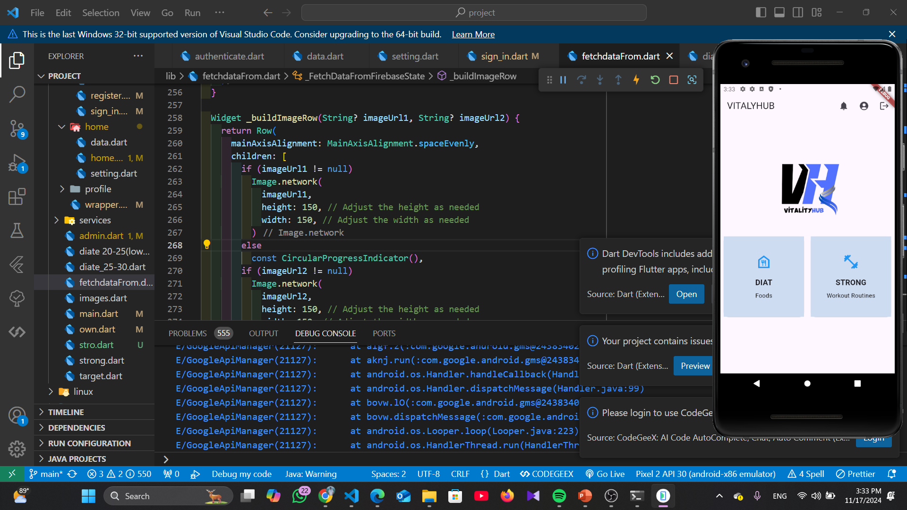Open the Selection menu

101,13
